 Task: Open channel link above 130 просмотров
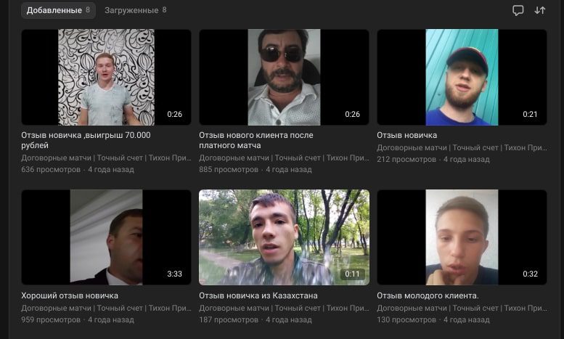[462, 309]
